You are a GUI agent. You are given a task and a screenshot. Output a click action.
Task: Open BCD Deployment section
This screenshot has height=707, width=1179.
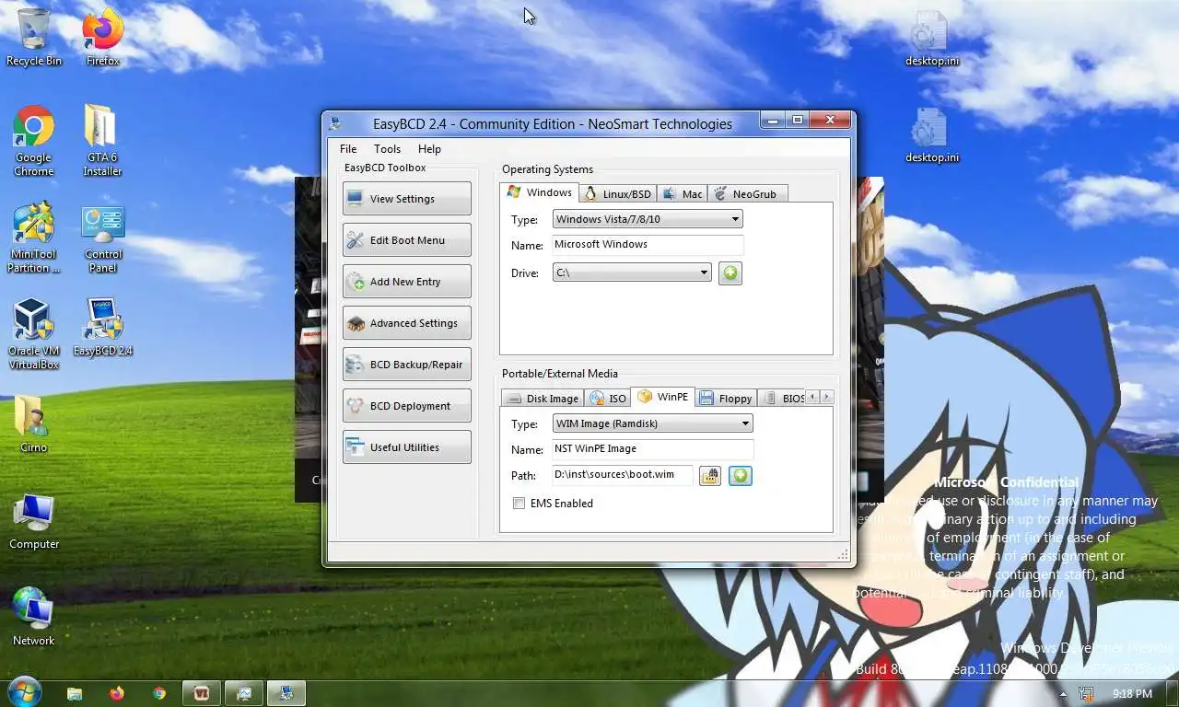(x=406, y=406)
